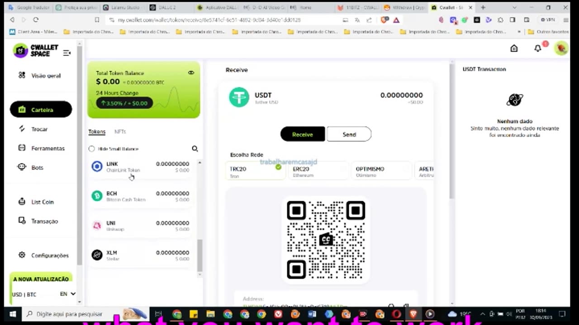Click the Bitcoin Cash token icon
The width and height of the screenshot is (579, 325).
click(x=97, y=195)
